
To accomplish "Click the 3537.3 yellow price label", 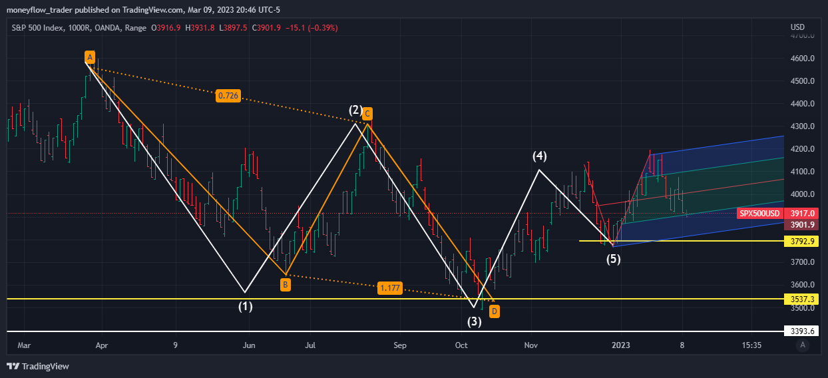I will 801,299.
